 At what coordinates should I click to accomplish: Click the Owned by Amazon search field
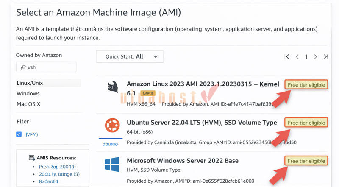pyautogui.click(x=46, y=67)
